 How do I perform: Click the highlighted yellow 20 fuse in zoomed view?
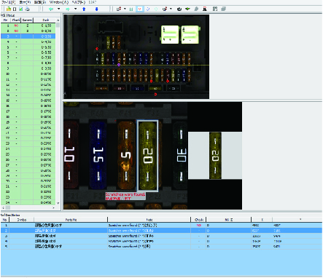[148, 156]
